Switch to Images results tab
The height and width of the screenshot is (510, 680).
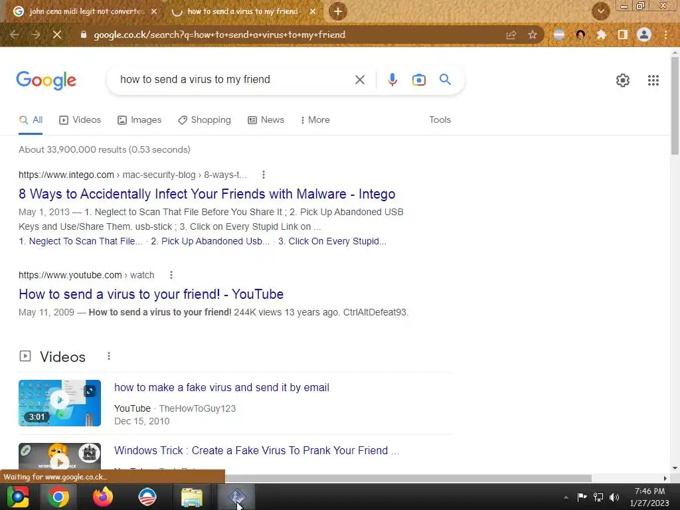pos(139,120)
